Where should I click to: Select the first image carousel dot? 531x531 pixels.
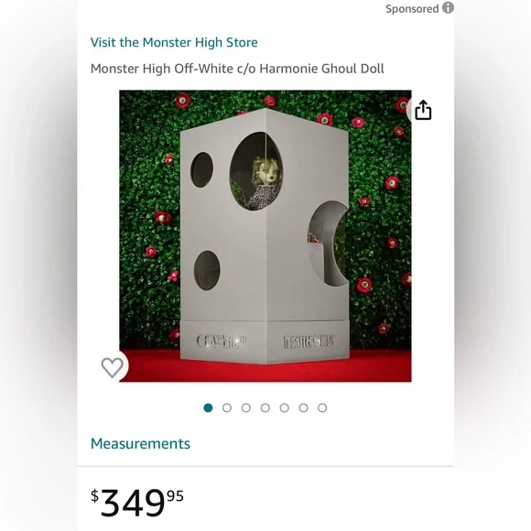click(208, 407)
